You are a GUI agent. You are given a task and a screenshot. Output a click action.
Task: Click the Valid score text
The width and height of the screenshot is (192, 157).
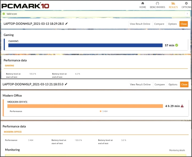pos(12,14)
